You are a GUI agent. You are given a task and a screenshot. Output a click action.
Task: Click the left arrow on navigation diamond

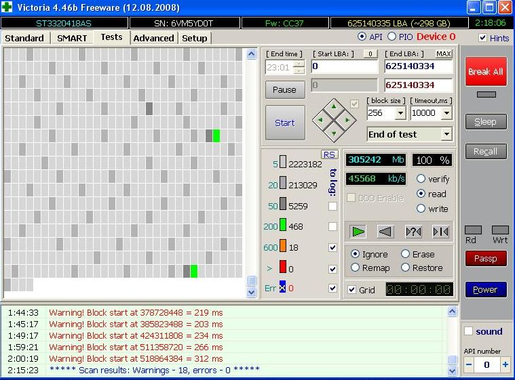click(x=320, y=120)
